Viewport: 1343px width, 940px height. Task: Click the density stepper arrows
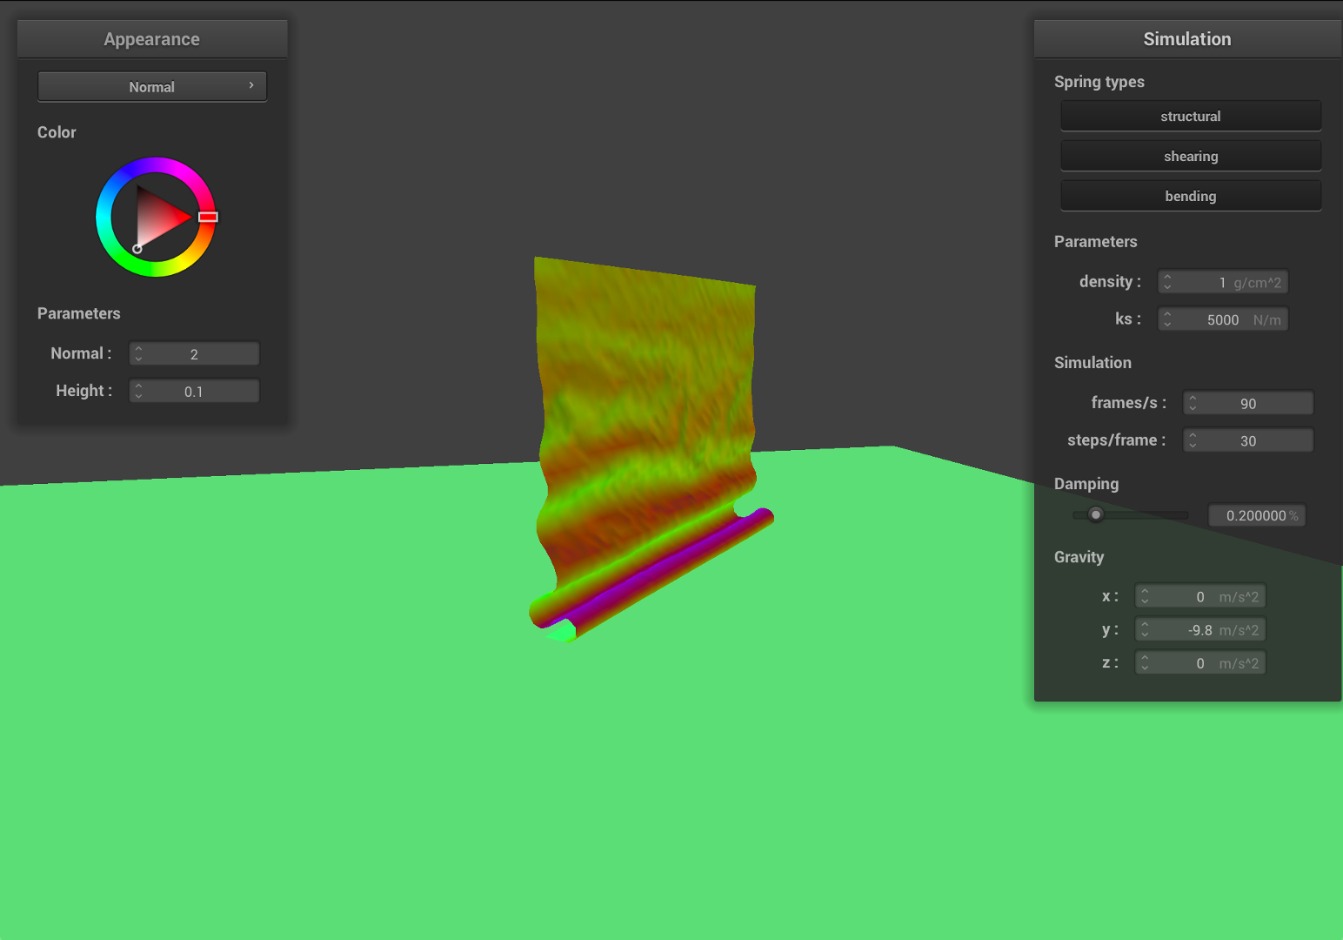(x=1167, y=283)
